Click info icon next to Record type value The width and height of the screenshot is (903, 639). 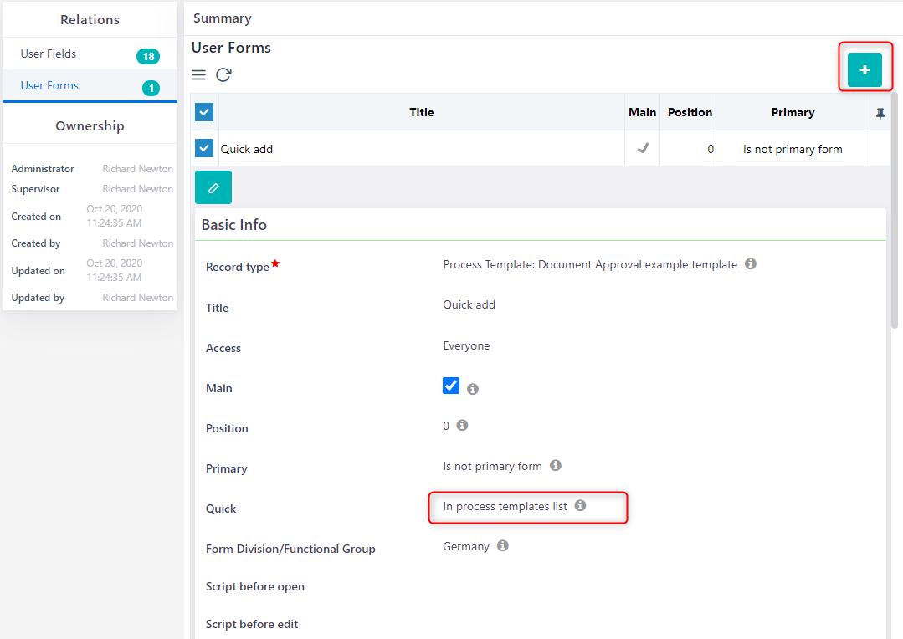click(x=751, y=264)
